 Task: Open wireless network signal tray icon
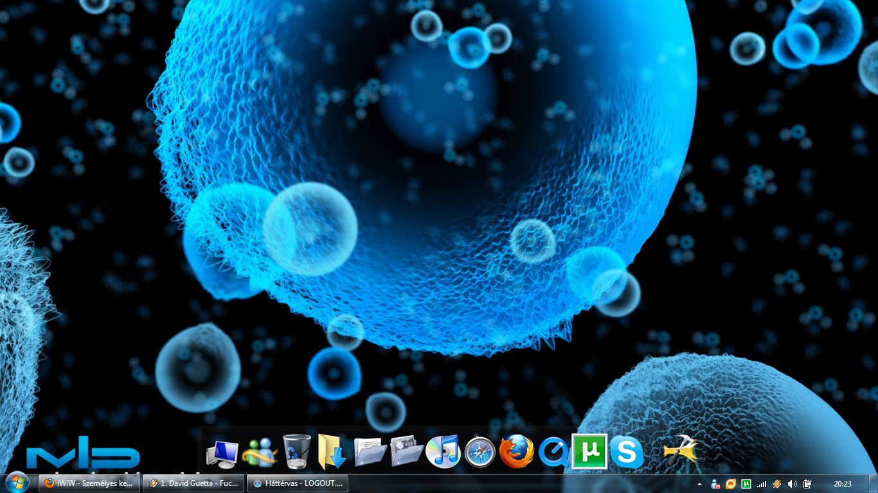762,484
